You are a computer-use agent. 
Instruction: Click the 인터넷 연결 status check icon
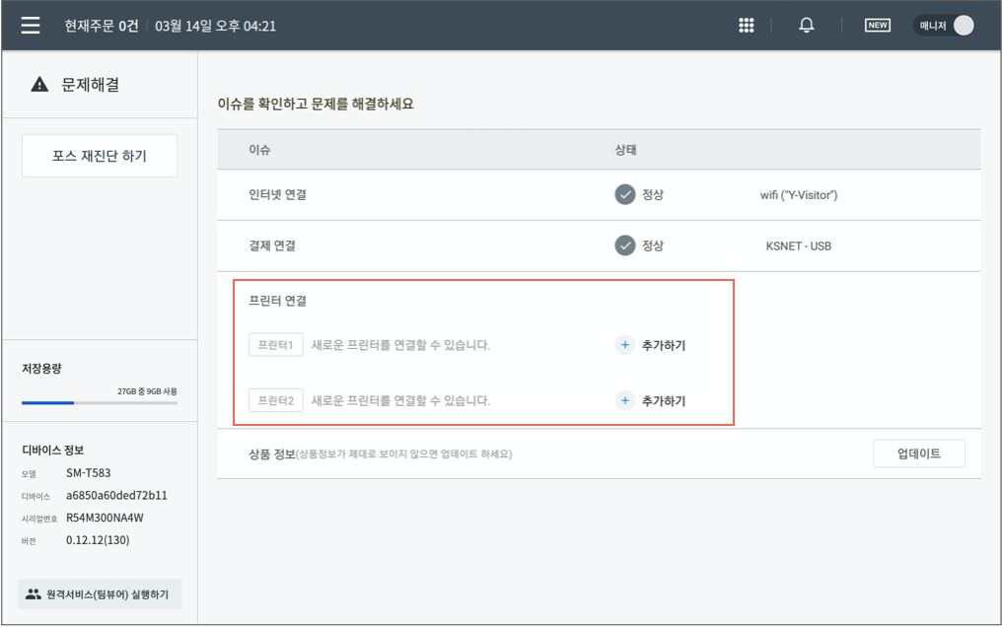point(625,194)
